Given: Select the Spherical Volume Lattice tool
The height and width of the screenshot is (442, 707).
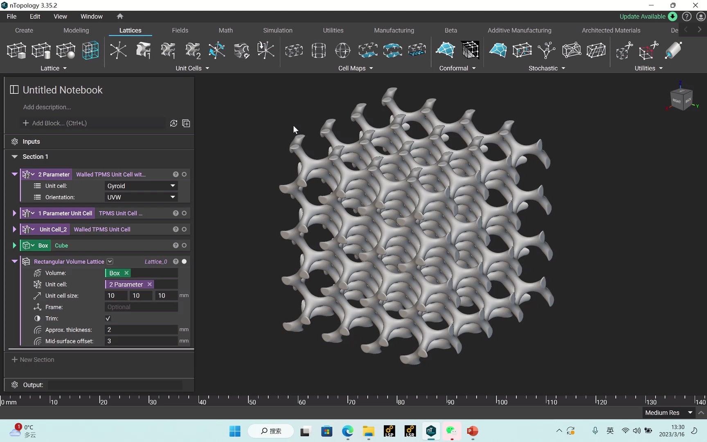Looking at the screenshot, I should point(65,50).
